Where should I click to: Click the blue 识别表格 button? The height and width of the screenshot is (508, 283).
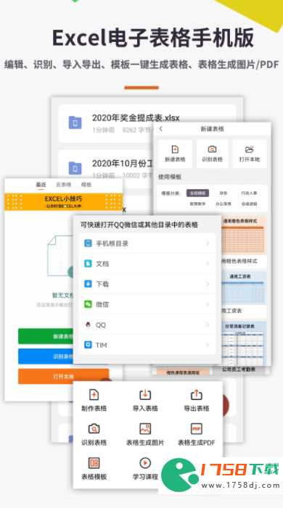click(x=46, y=357)
